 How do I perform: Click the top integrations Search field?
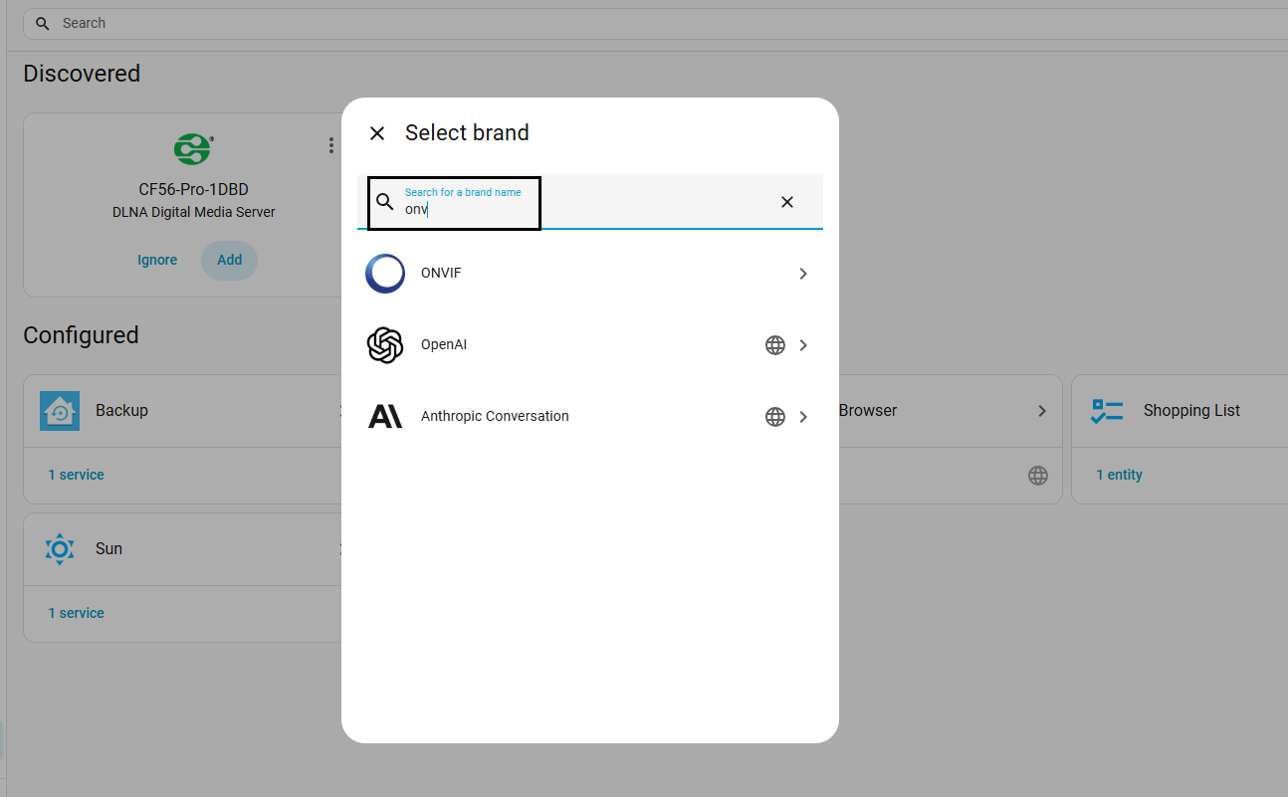tap(655, 23)
